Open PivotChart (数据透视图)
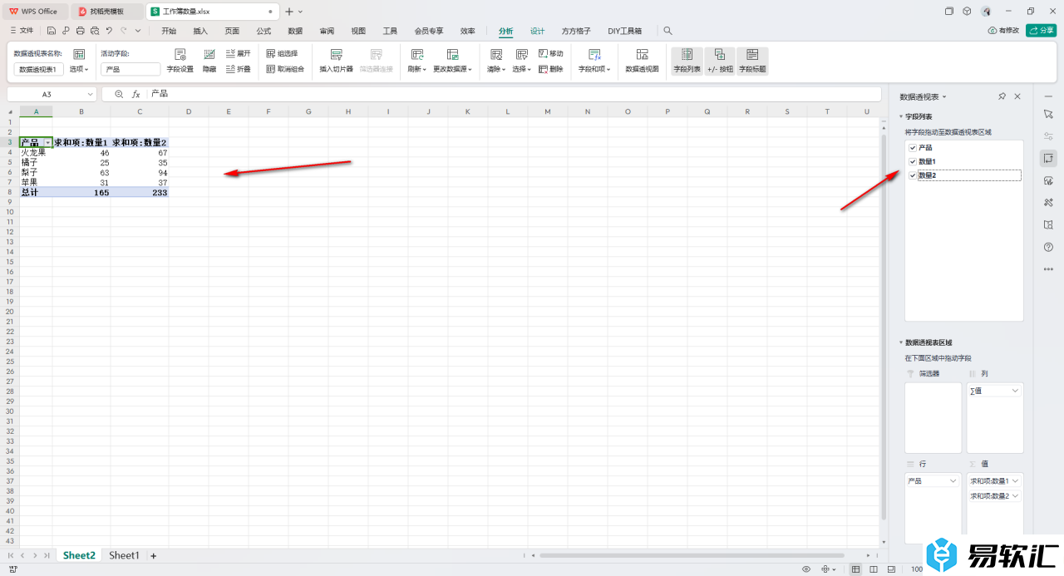 [642, 61]
